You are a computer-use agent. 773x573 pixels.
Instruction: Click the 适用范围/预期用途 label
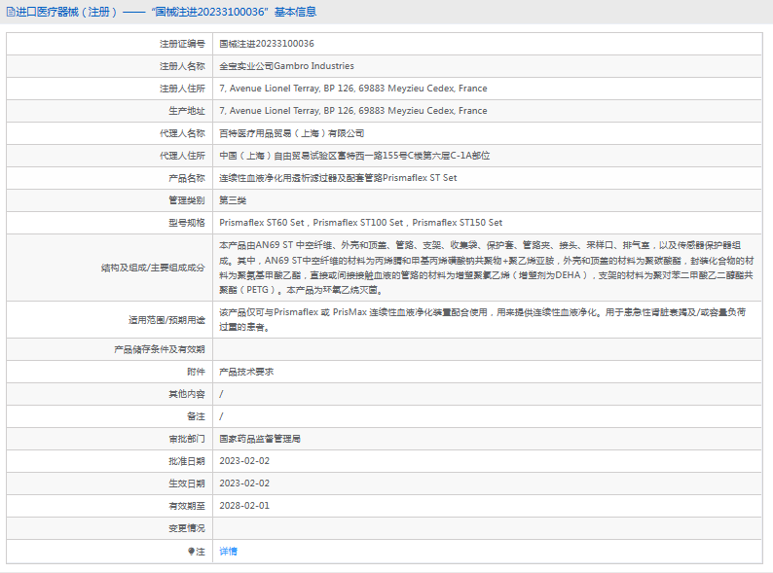point(166,320)
